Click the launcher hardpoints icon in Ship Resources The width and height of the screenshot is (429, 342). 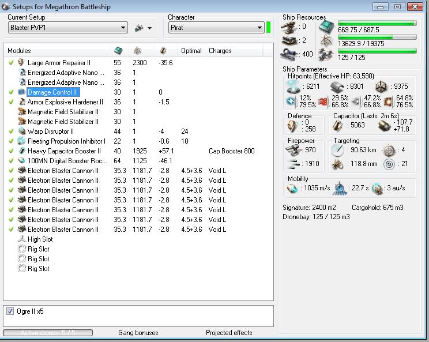click(290, 41)
